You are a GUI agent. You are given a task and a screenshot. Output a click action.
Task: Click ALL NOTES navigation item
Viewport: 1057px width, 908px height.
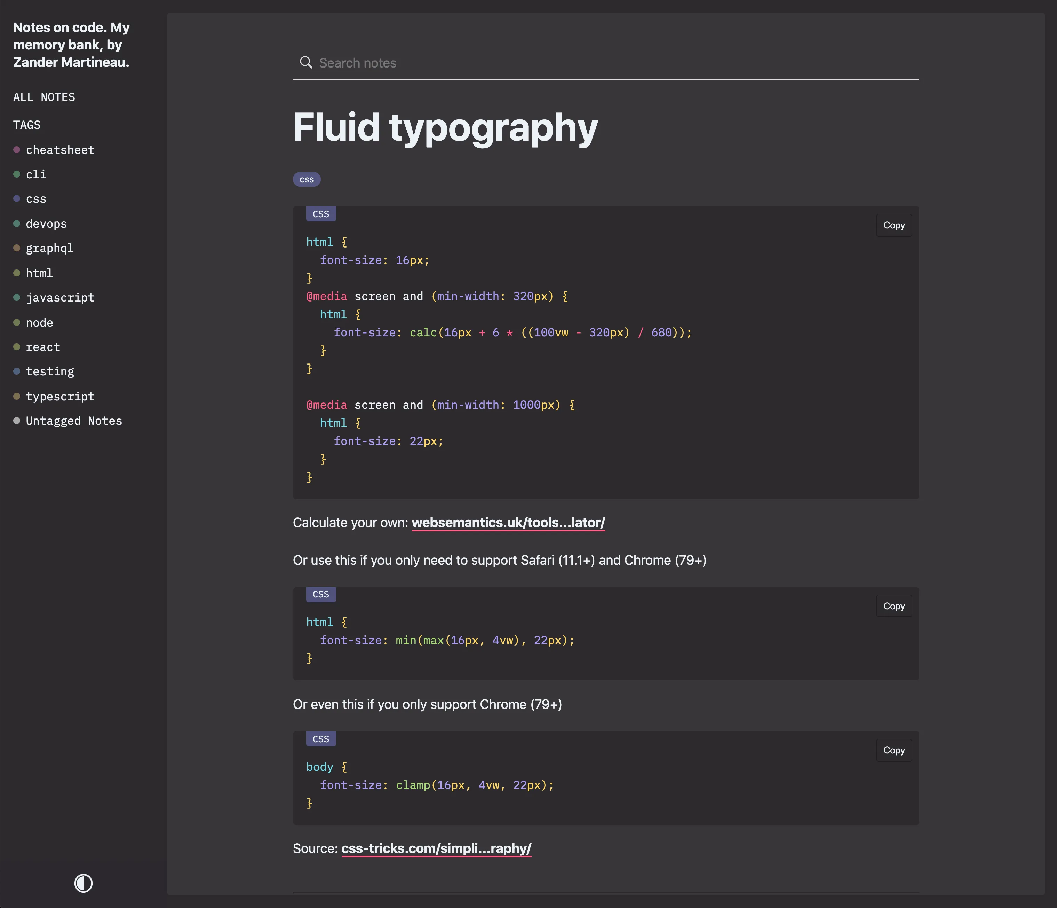(44, 96)
